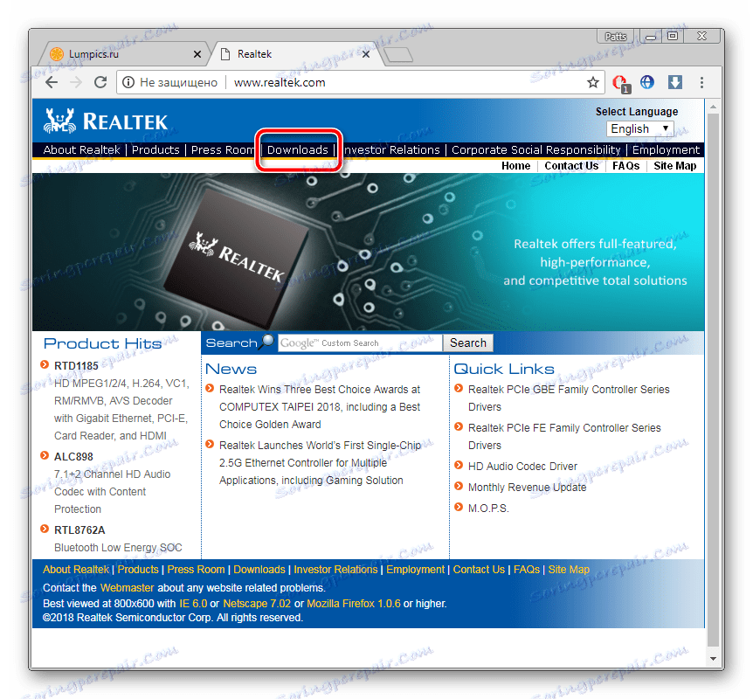Viewport: 753px width, 699px height.
Task: Click the orange bullet beside ALC898
Action: click(45, 455)
